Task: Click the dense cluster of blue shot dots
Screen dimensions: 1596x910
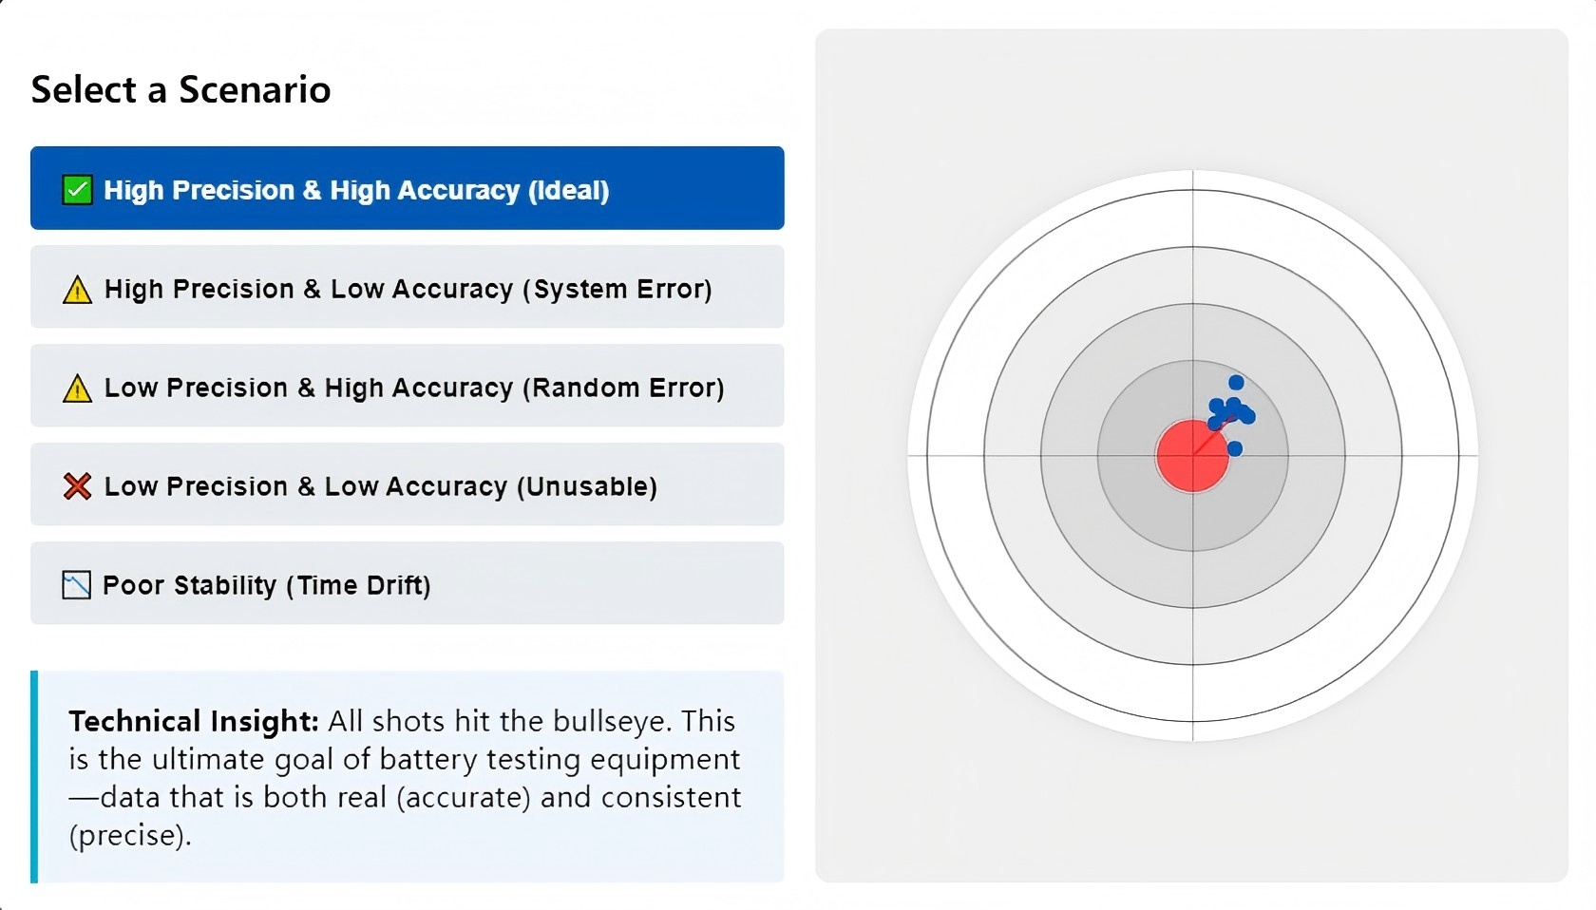Action: click(1231, 411)
